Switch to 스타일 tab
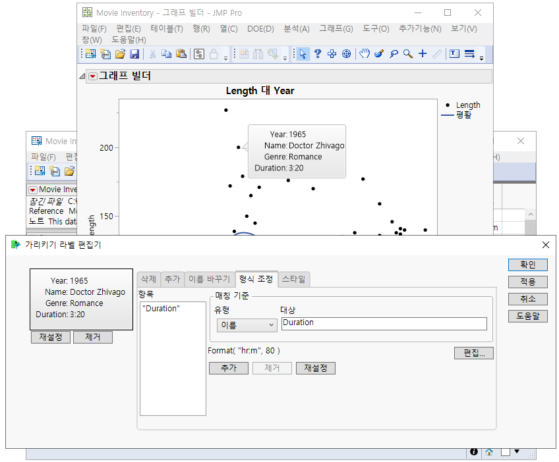The height and width of the screenshot is (462, 559). pos(294,279)
